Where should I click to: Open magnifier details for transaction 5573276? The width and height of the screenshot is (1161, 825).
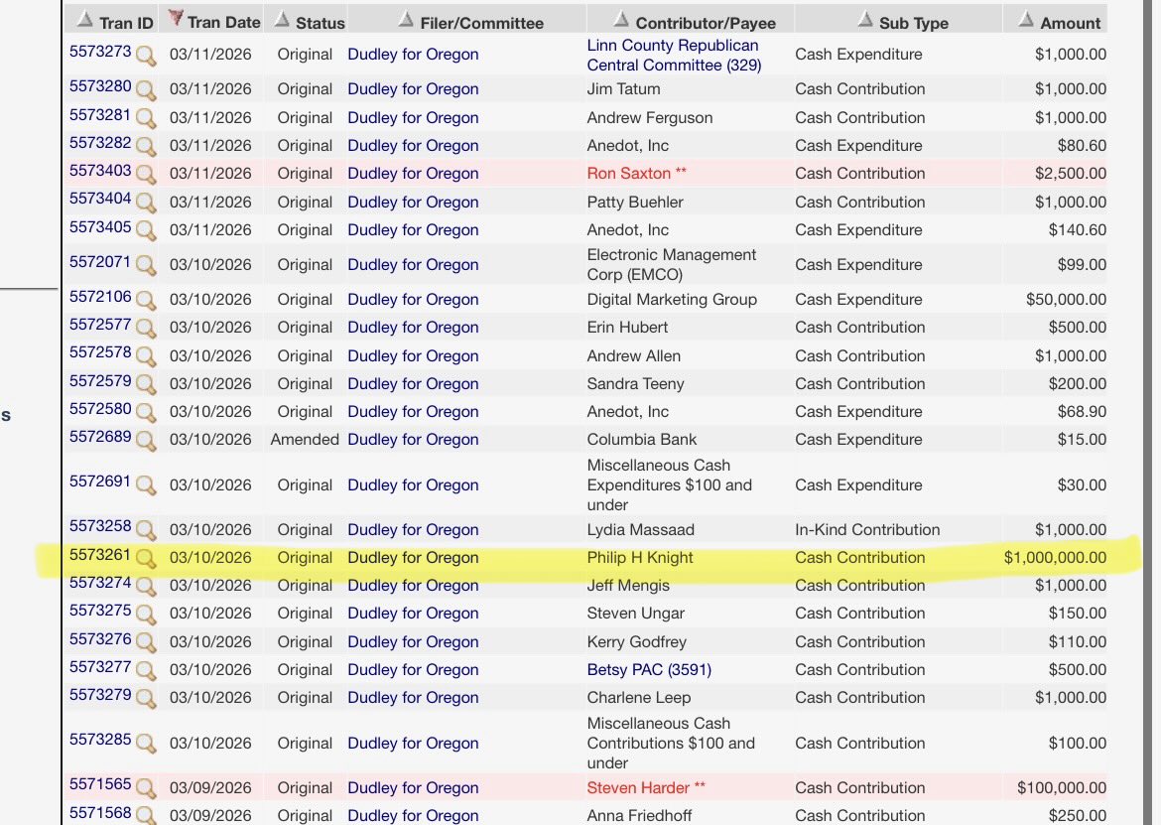coord(146,642)
